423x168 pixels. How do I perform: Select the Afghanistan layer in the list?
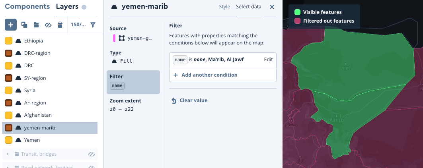tap(38, 115)
